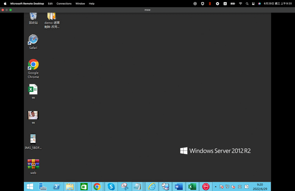
Task: Select the demo folder on the desktop
Action: [52, 21]
